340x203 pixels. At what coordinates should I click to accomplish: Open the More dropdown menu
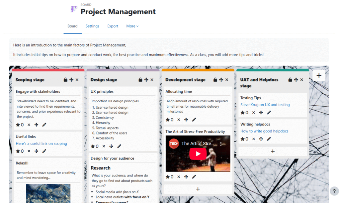pyautogui.click(x=132, y=26)
